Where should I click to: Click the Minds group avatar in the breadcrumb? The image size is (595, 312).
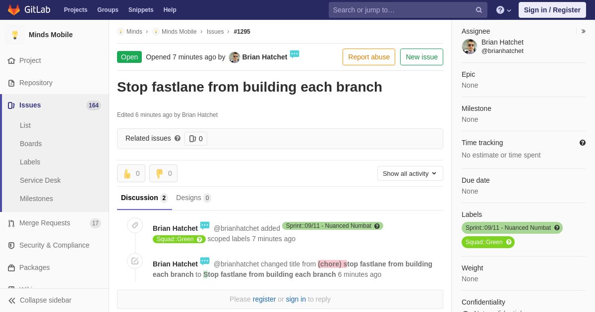point(120,32)
